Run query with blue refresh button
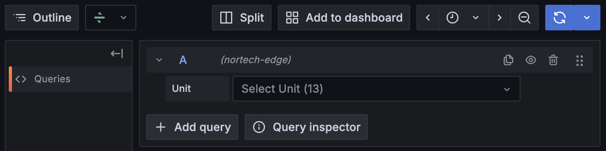The width and height of the screenshot is (606, 151). coord(559,18)
